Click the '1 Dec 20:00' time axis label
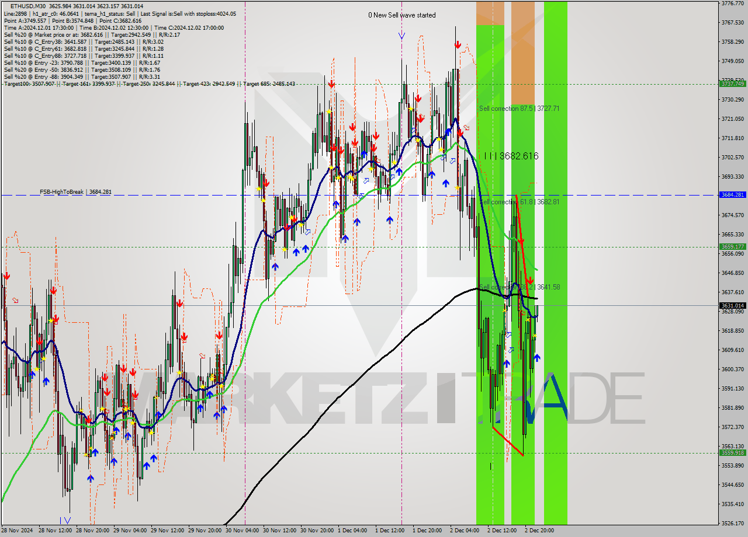Viewport: 748px width, 537px height. point(427,531)
